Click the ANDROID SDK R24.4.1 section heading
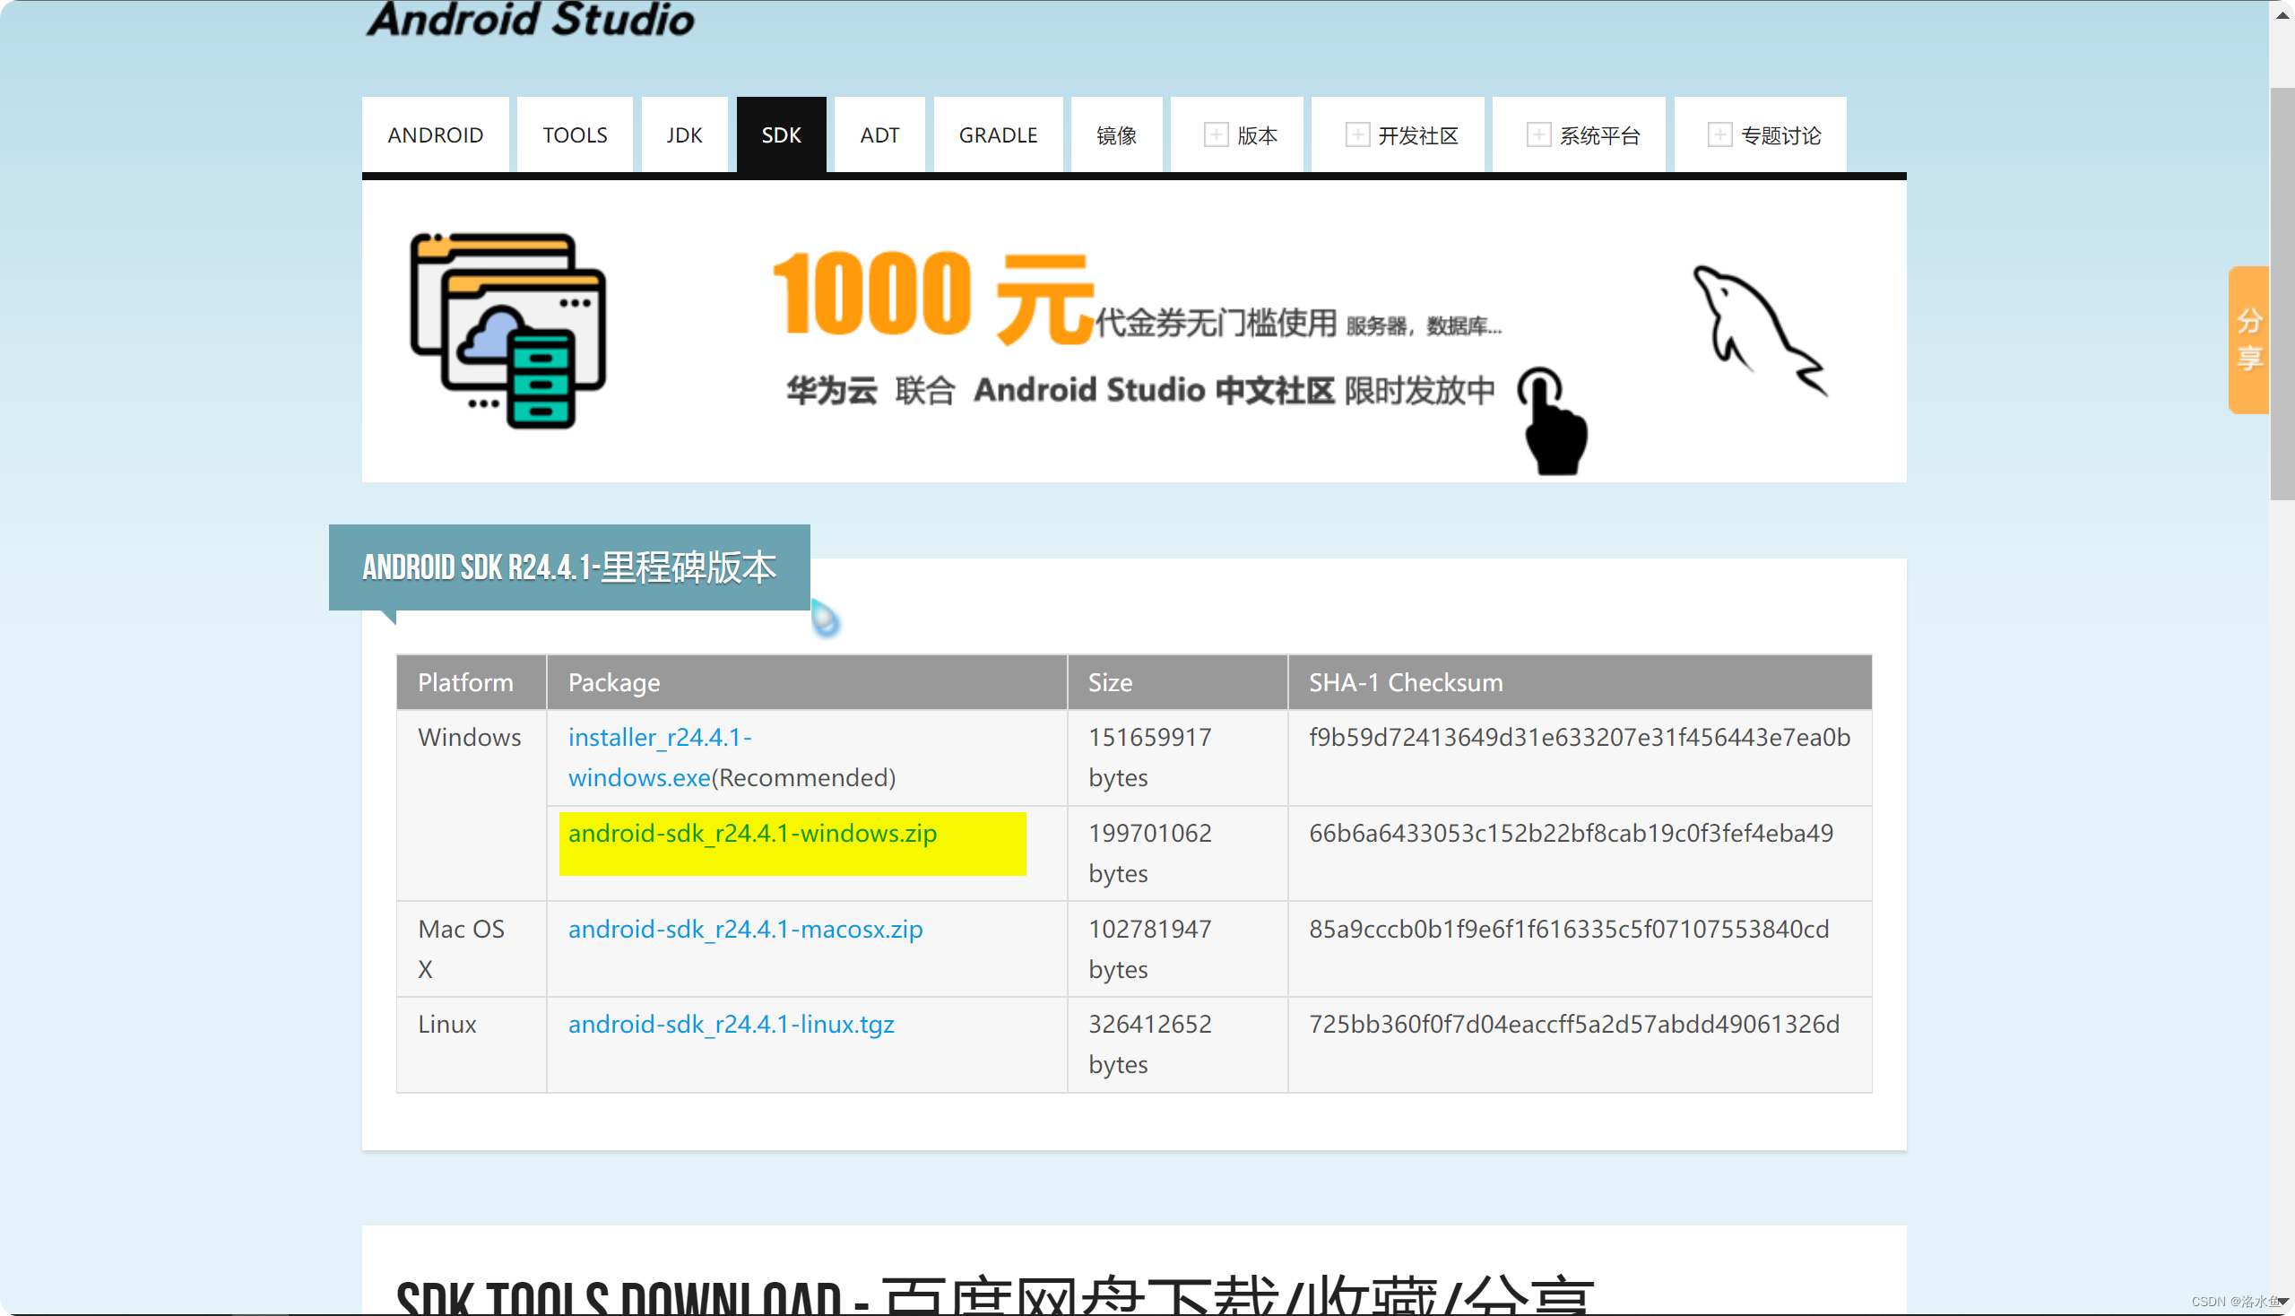The image size is (2295, 1316). (x=569, y=567)
